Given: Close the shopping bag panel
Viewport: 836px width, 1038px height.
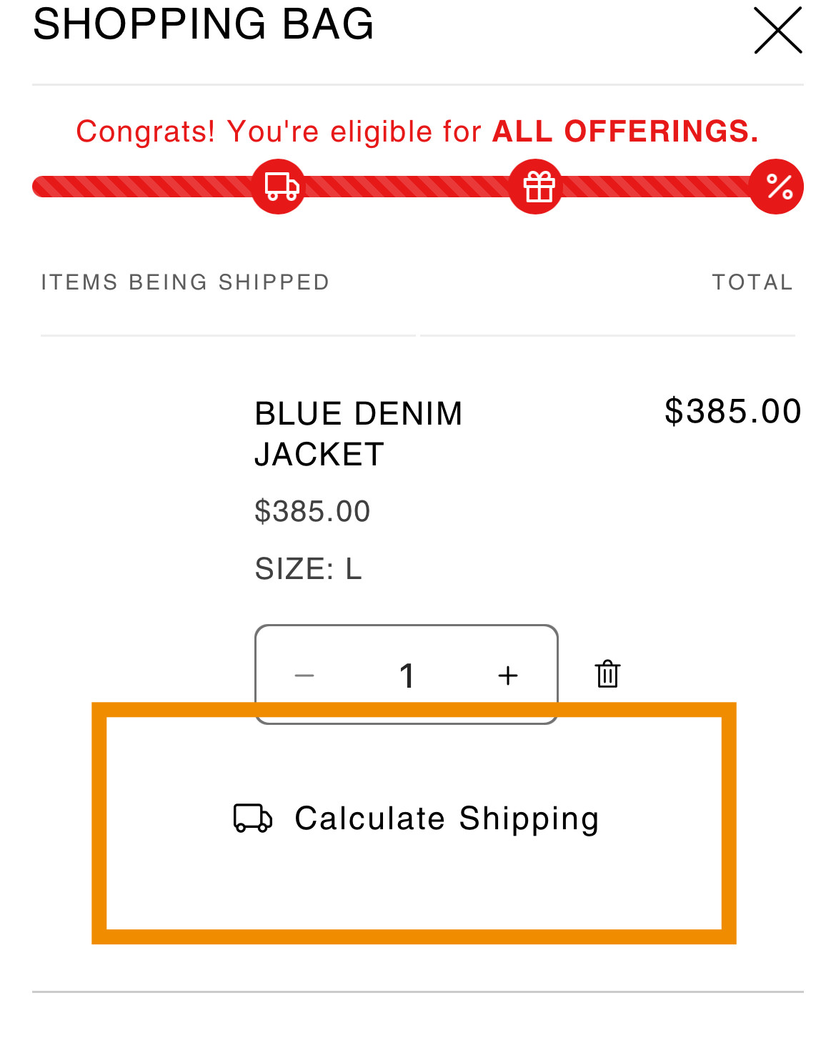Looking at the screenshot, I should tap(778, 30).
